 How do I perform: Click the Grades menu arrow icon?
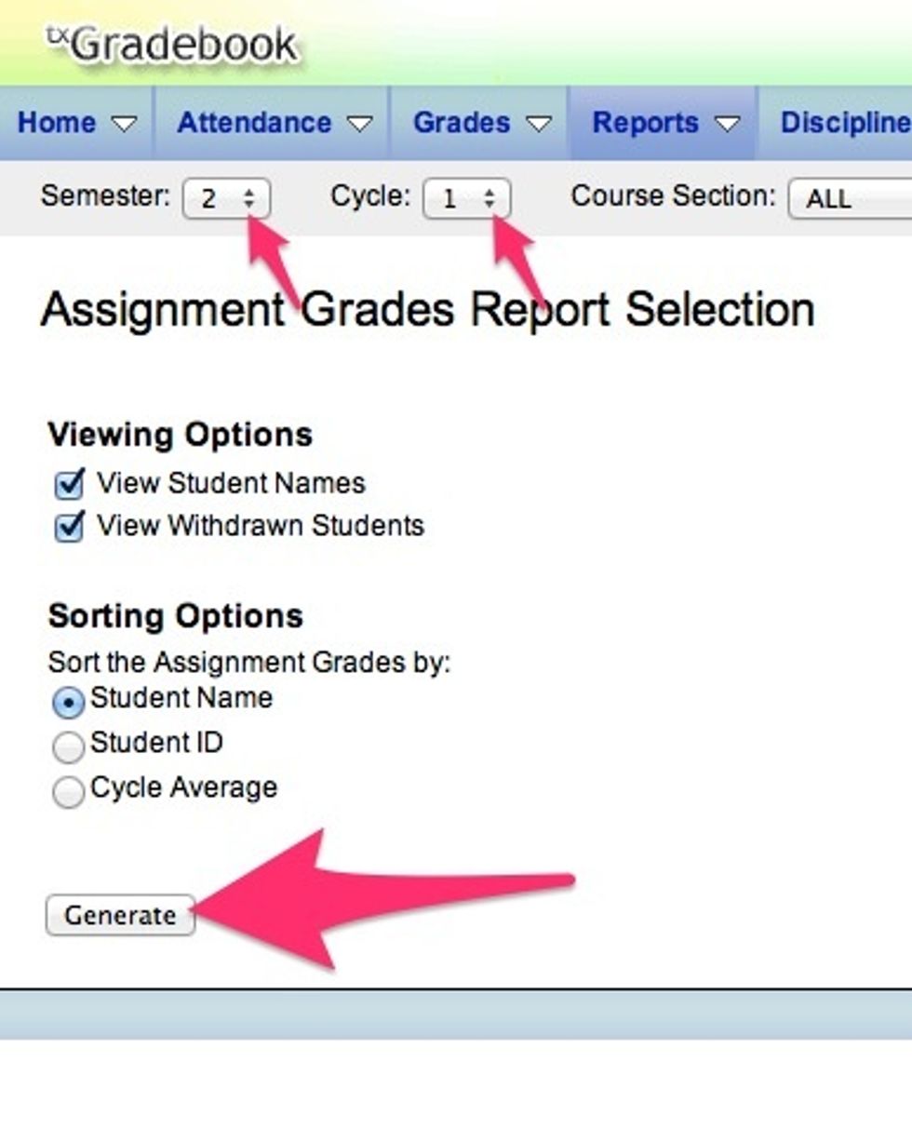coord(539,124)
